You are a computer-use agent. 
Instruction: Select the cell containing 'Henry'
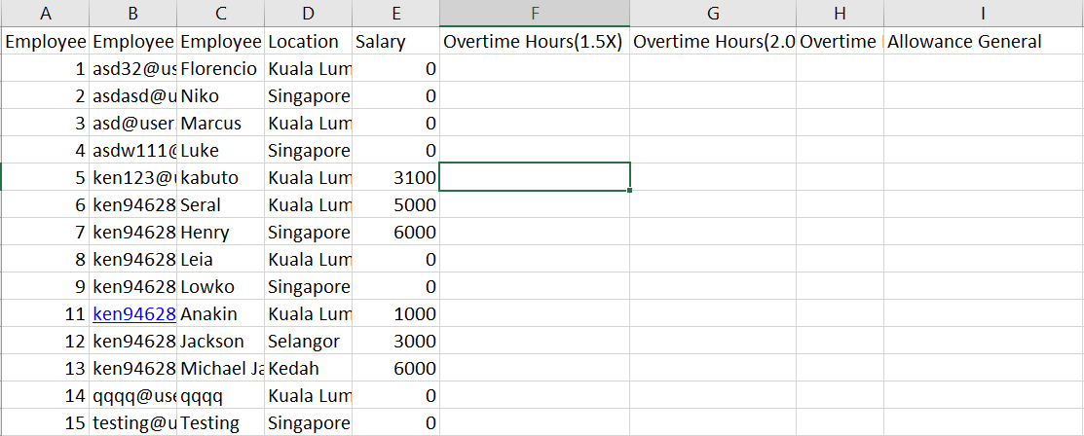tap(220, 233)
